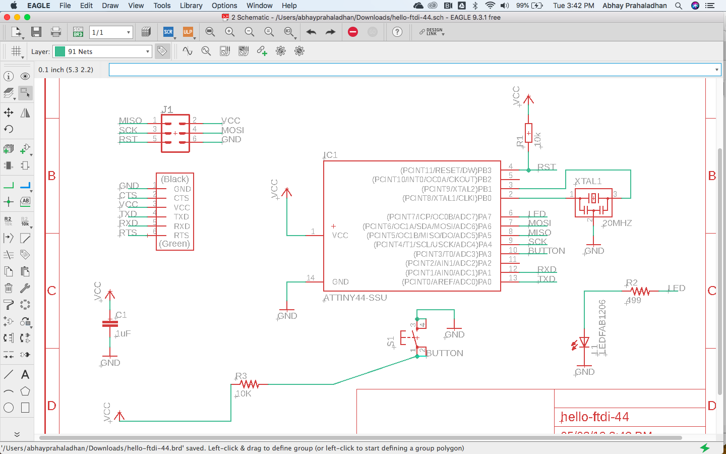Viewport: 726px width, 454px height.
Task: Open the Draw menu
Action: pos(110,6)
